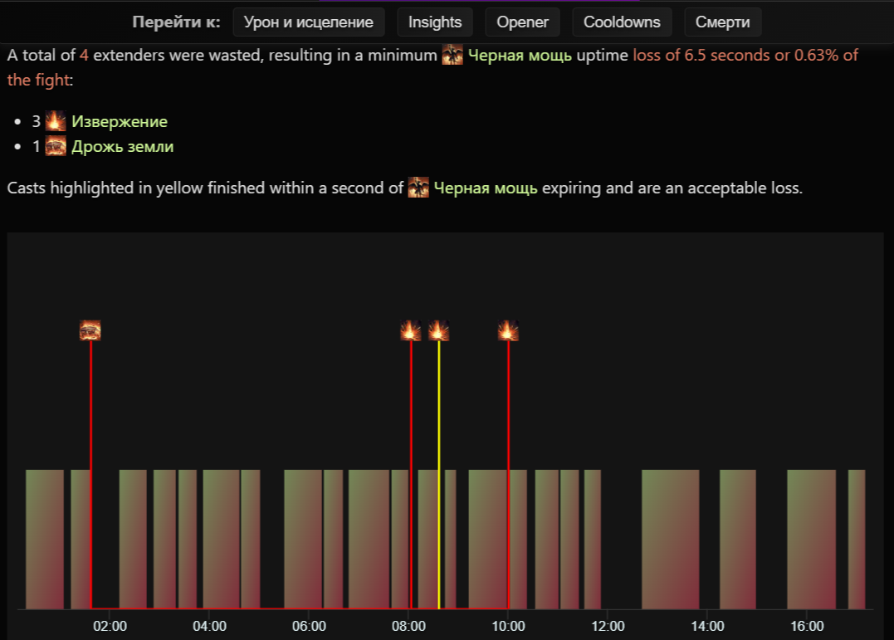Click the first Извержение icon near the 08:00 mark
The image size is (894, 640).
[411, 330]
